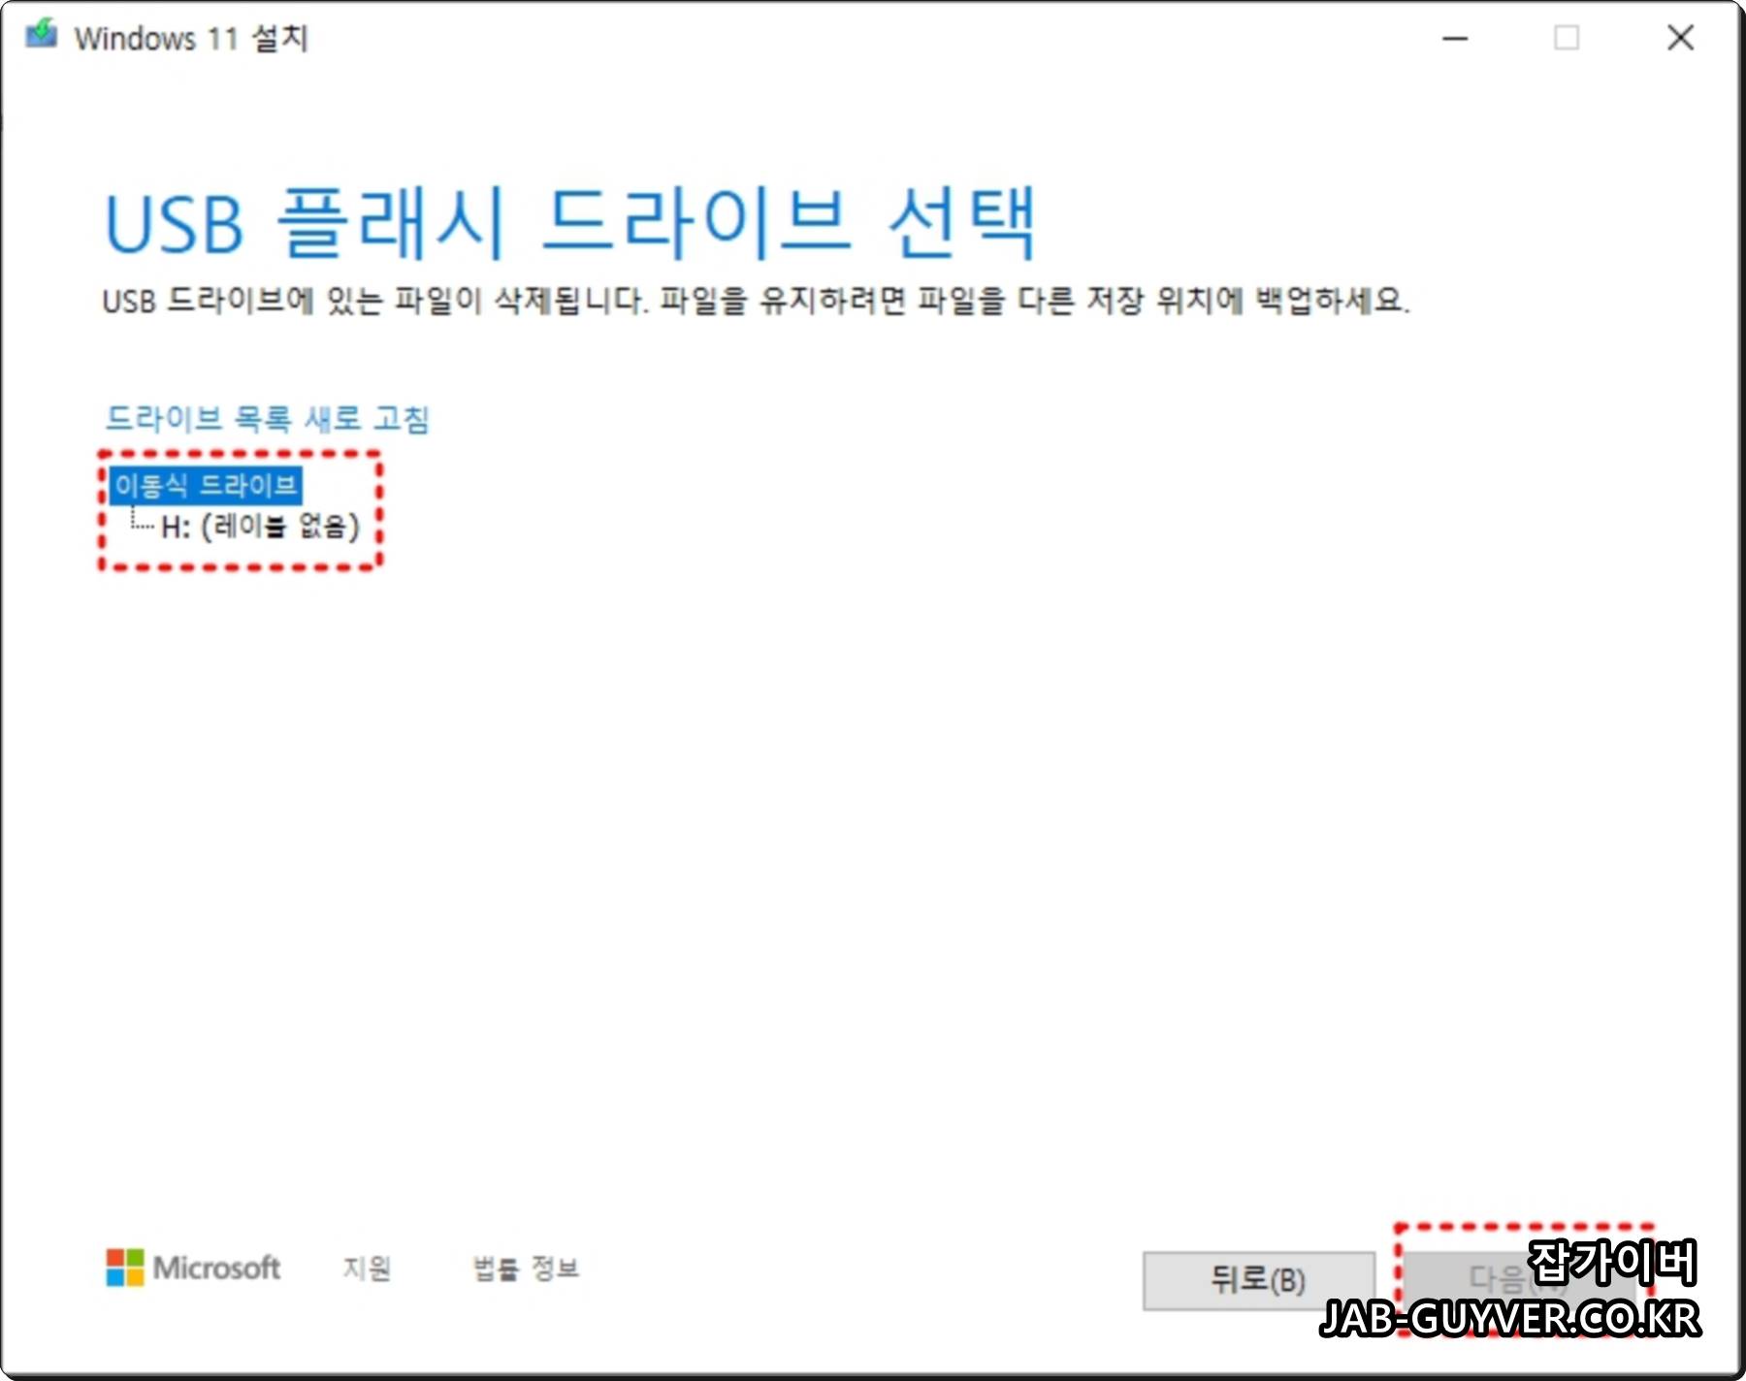Minimize the Windows 11 설치 window
This screenshot has width=1746, height=1381.
pos(1455,38)
